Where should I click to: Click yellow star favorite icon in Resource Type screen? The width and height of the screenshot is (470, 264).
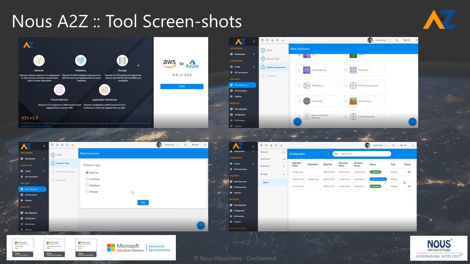[72, 145]
